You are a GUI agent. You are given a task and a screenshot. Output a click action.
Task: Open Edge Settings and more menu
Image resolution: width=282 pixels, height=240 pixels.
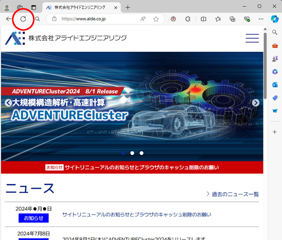coord(261,19)
